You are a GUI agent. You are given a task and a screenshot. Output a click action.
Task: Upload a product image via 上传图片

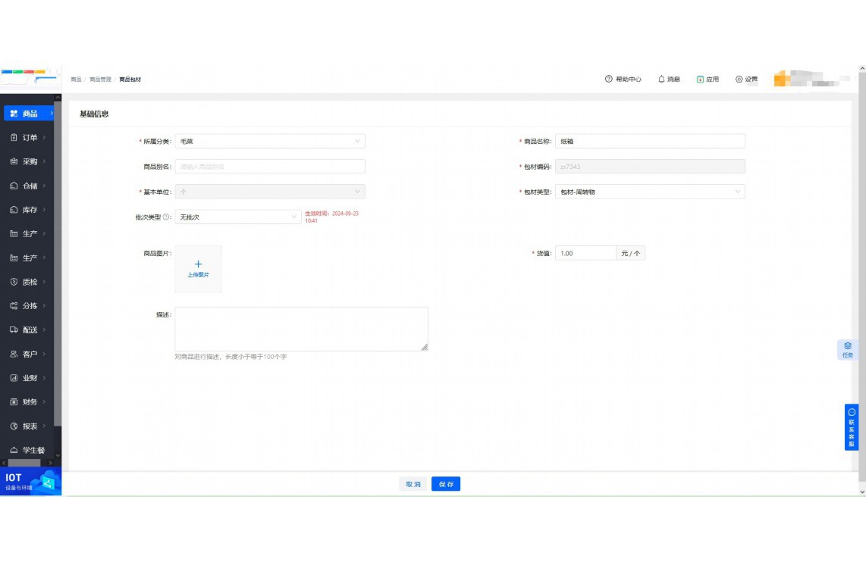[x=199, y=269]
